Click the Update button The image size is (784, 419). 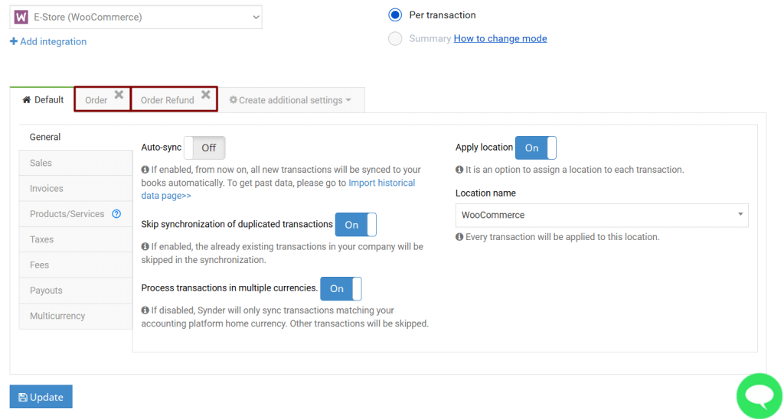tap(41, 397)
